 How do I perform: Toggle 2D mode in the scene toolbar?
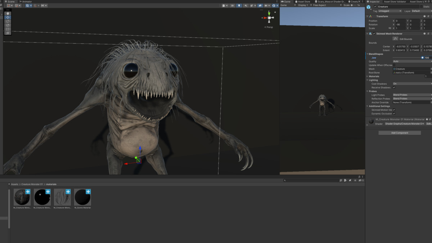click(x=232, y=5)
